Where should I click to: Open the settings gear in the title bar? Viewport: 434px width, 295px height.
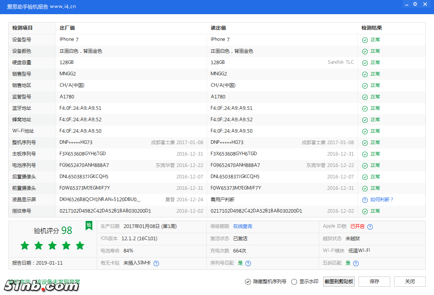[415, 4]
